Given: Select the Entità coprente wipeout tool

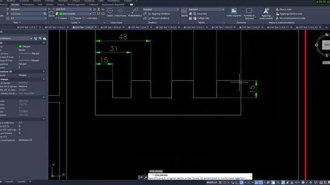Looking at the screenshot, I should (x=234, y=12).
